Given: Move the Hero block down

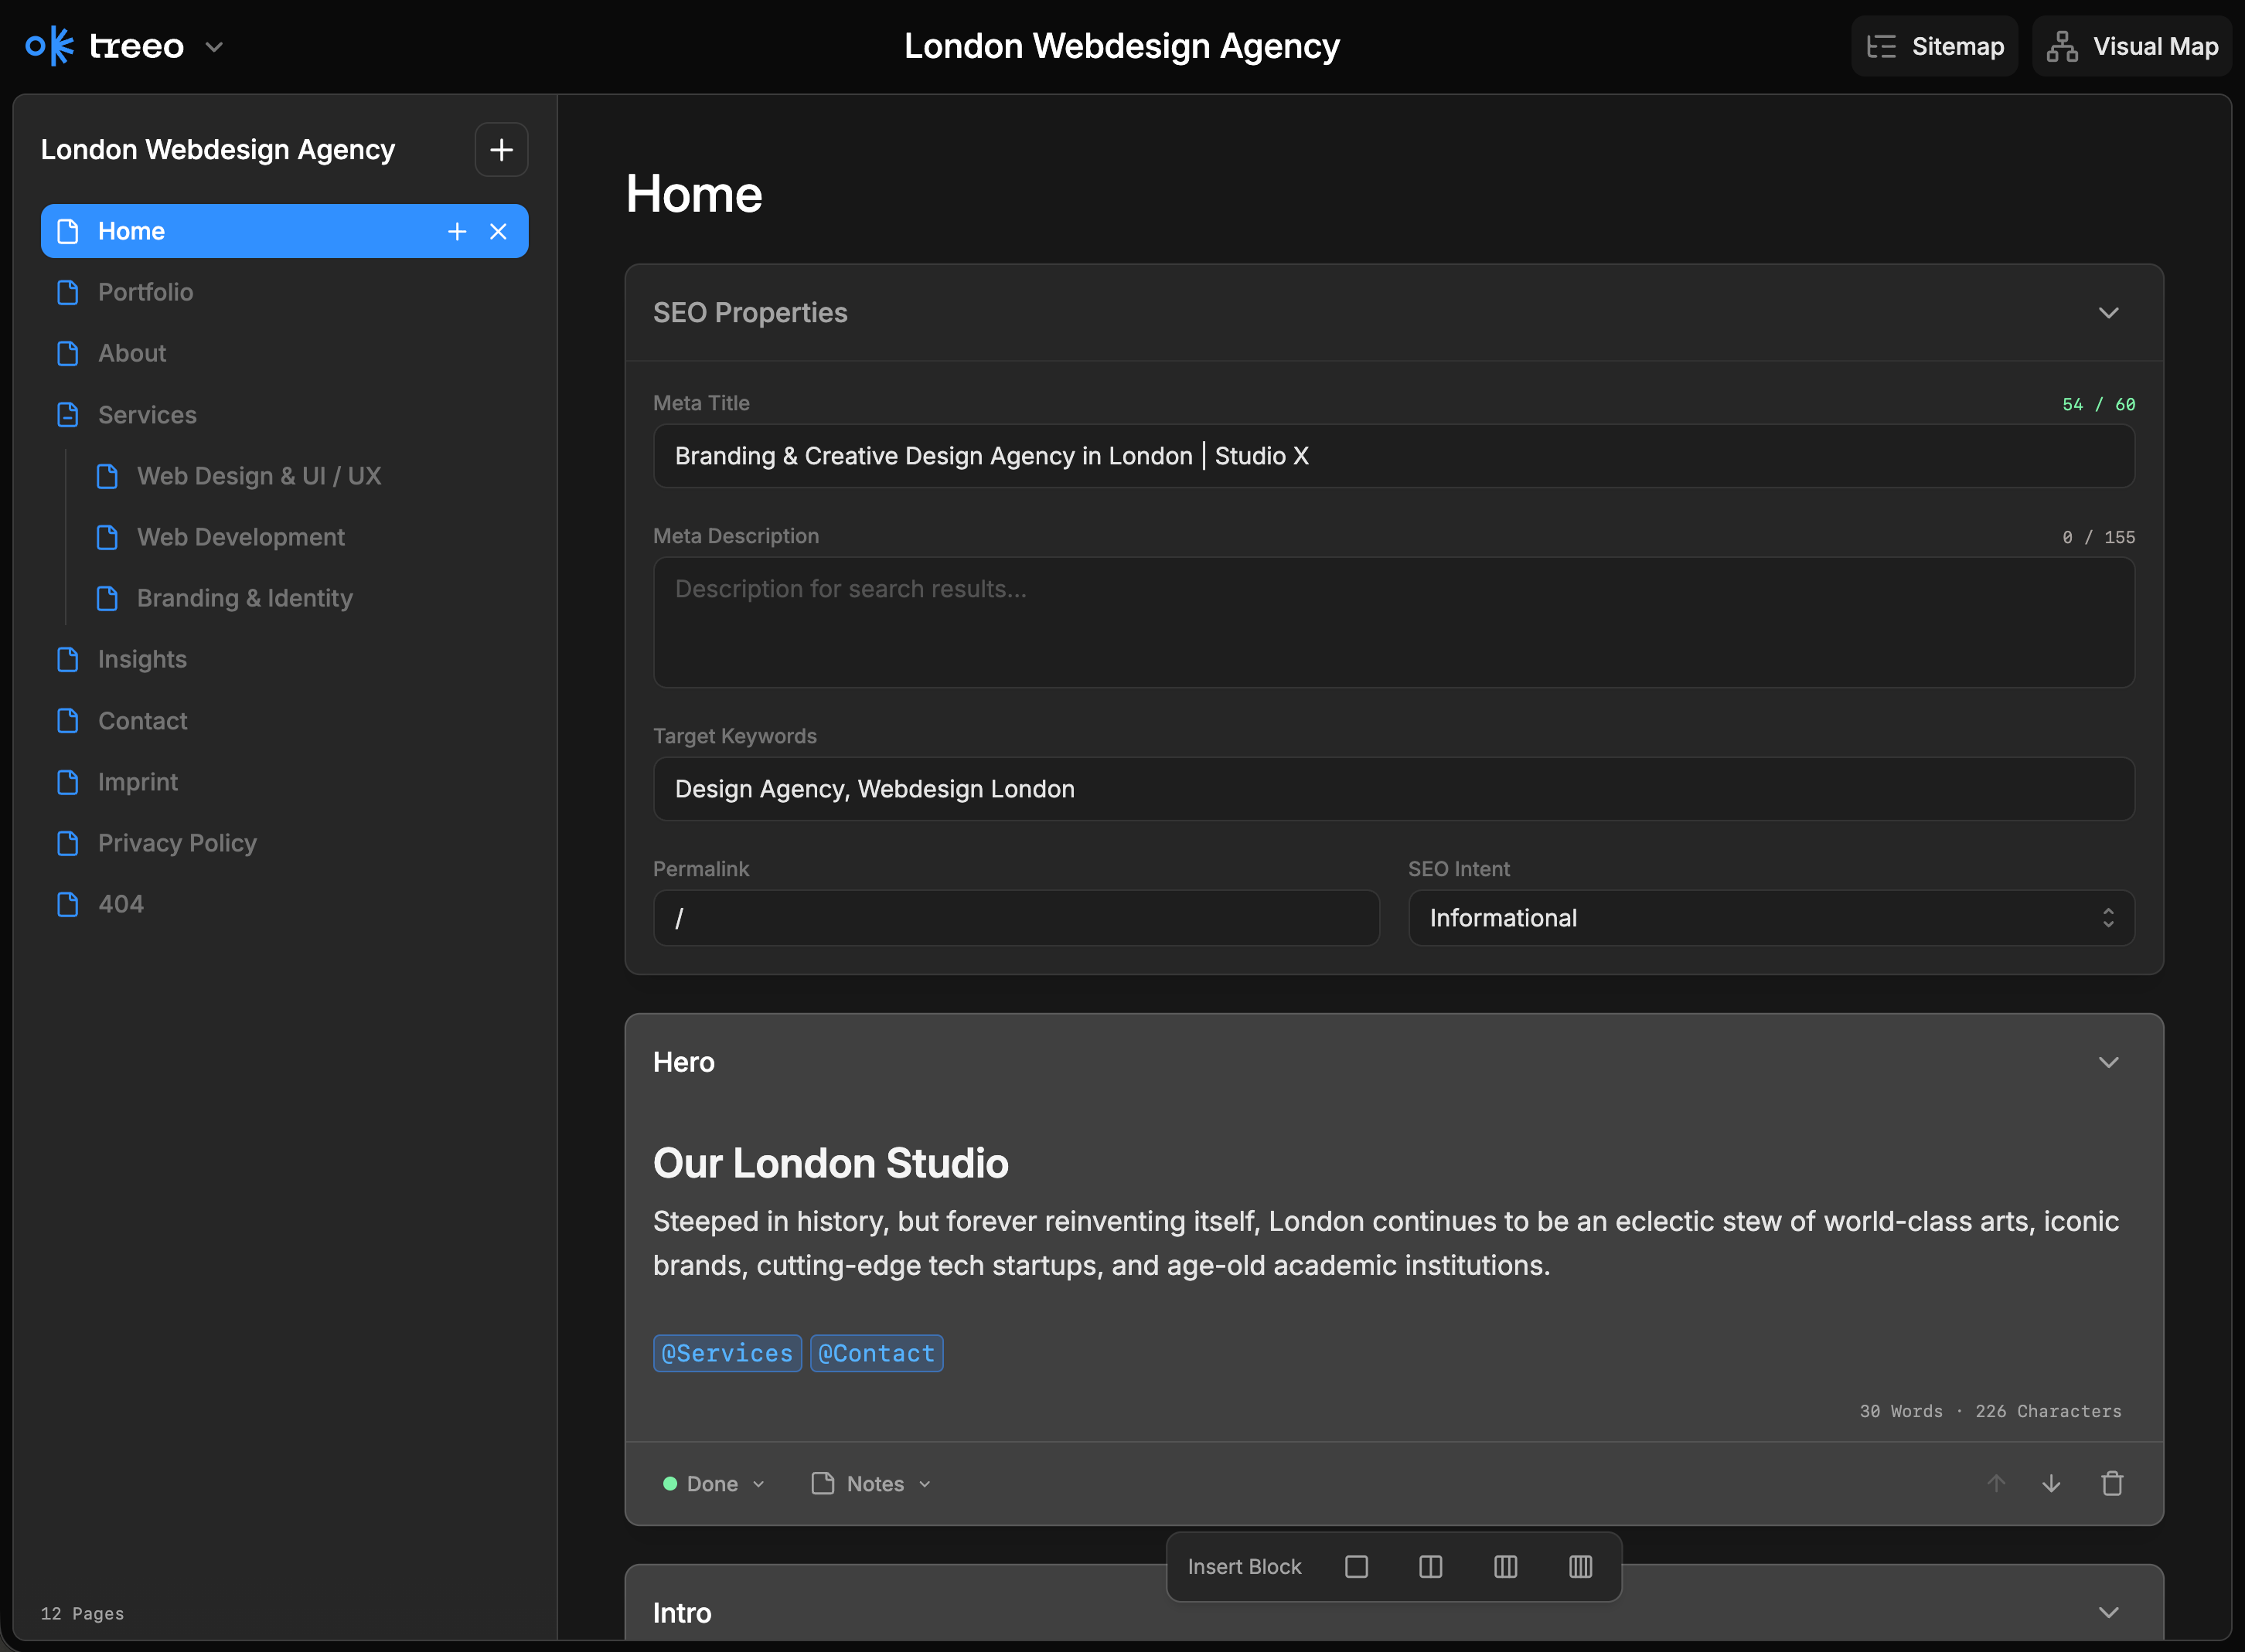Looking at the screenshot, I should [2051, 1483].
